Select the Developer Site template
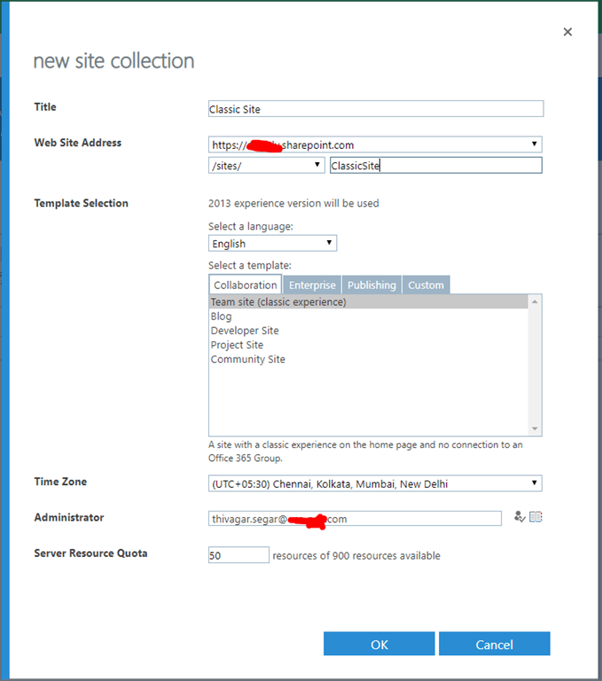602x681 pixels. [368, 331]
